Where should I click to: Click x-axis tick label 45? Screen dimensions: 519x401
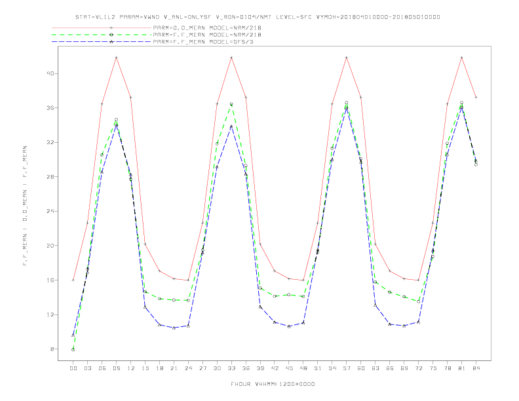289,368
